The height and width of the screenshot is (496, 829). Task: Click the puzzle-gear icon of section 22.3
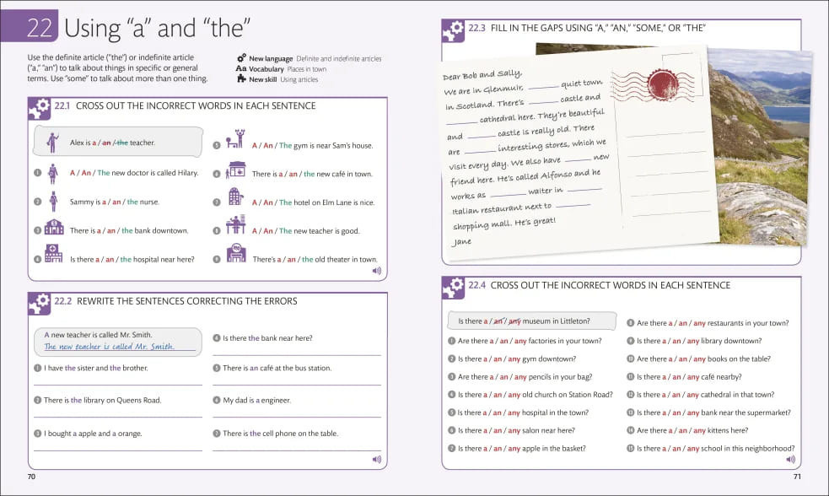[453, 31]
